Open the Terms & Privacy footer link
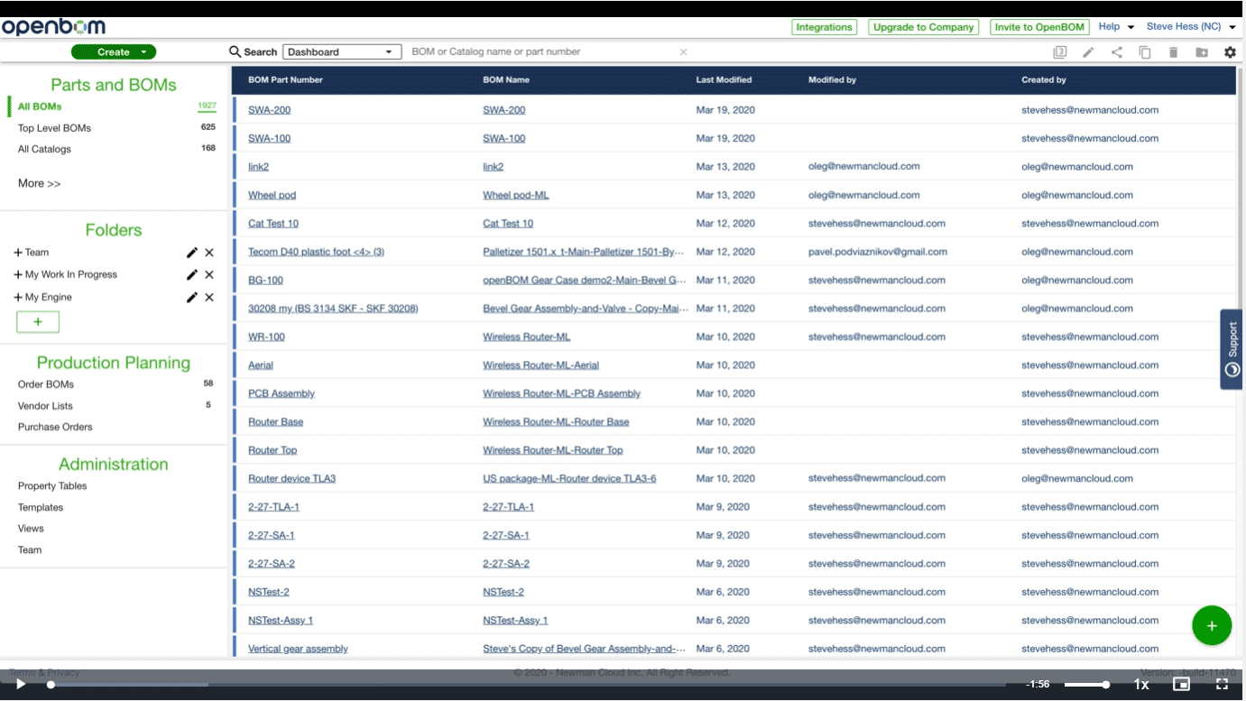 (44, 672)
